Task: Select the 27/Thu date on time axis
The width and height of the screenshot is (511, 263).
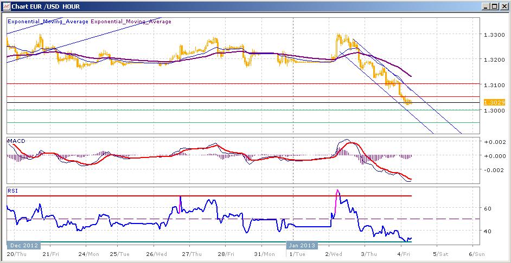Action: point(188,253)
